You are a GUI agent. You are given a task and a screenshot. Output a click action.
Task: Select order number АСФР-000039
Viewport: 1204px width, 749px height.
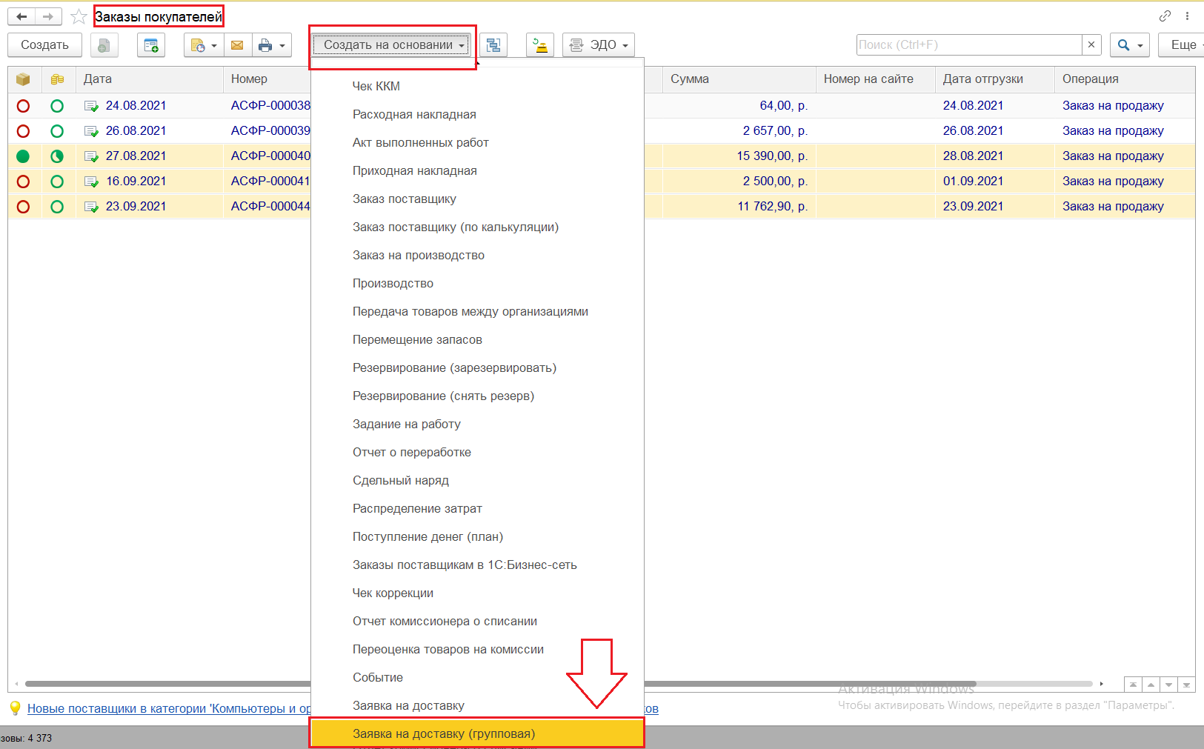click(x=270, y=131)
